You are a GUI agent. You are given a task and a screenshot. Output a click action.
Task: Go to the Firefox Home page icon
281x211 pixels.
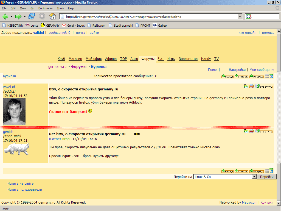click(x=52, y=16)
